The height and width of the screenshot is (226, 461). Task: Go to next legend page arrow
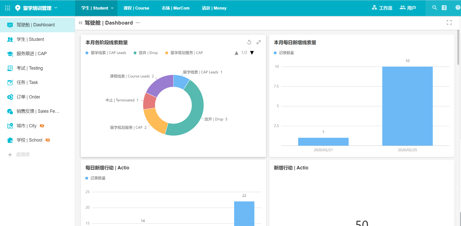pos(252,53)
